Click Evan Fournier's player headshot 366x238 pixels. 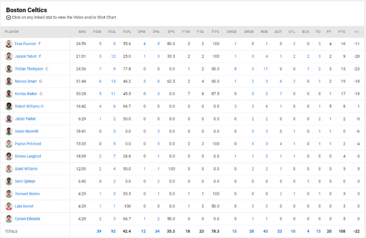(x=9, y=44)
